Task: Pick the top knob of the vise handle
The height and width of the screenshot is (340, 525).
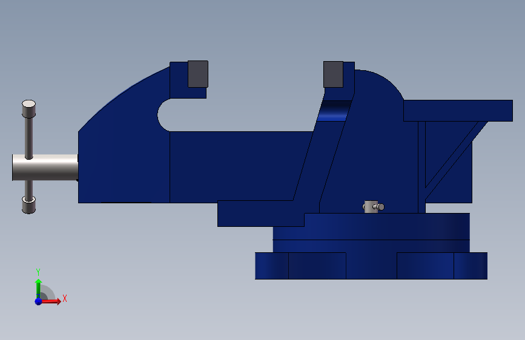Action: 29,109
